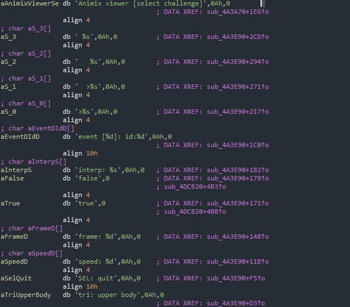Viewport: 350px width, 307px height.
Task: Follow xref sub_4A3E90+148
Action: [238, 236]
